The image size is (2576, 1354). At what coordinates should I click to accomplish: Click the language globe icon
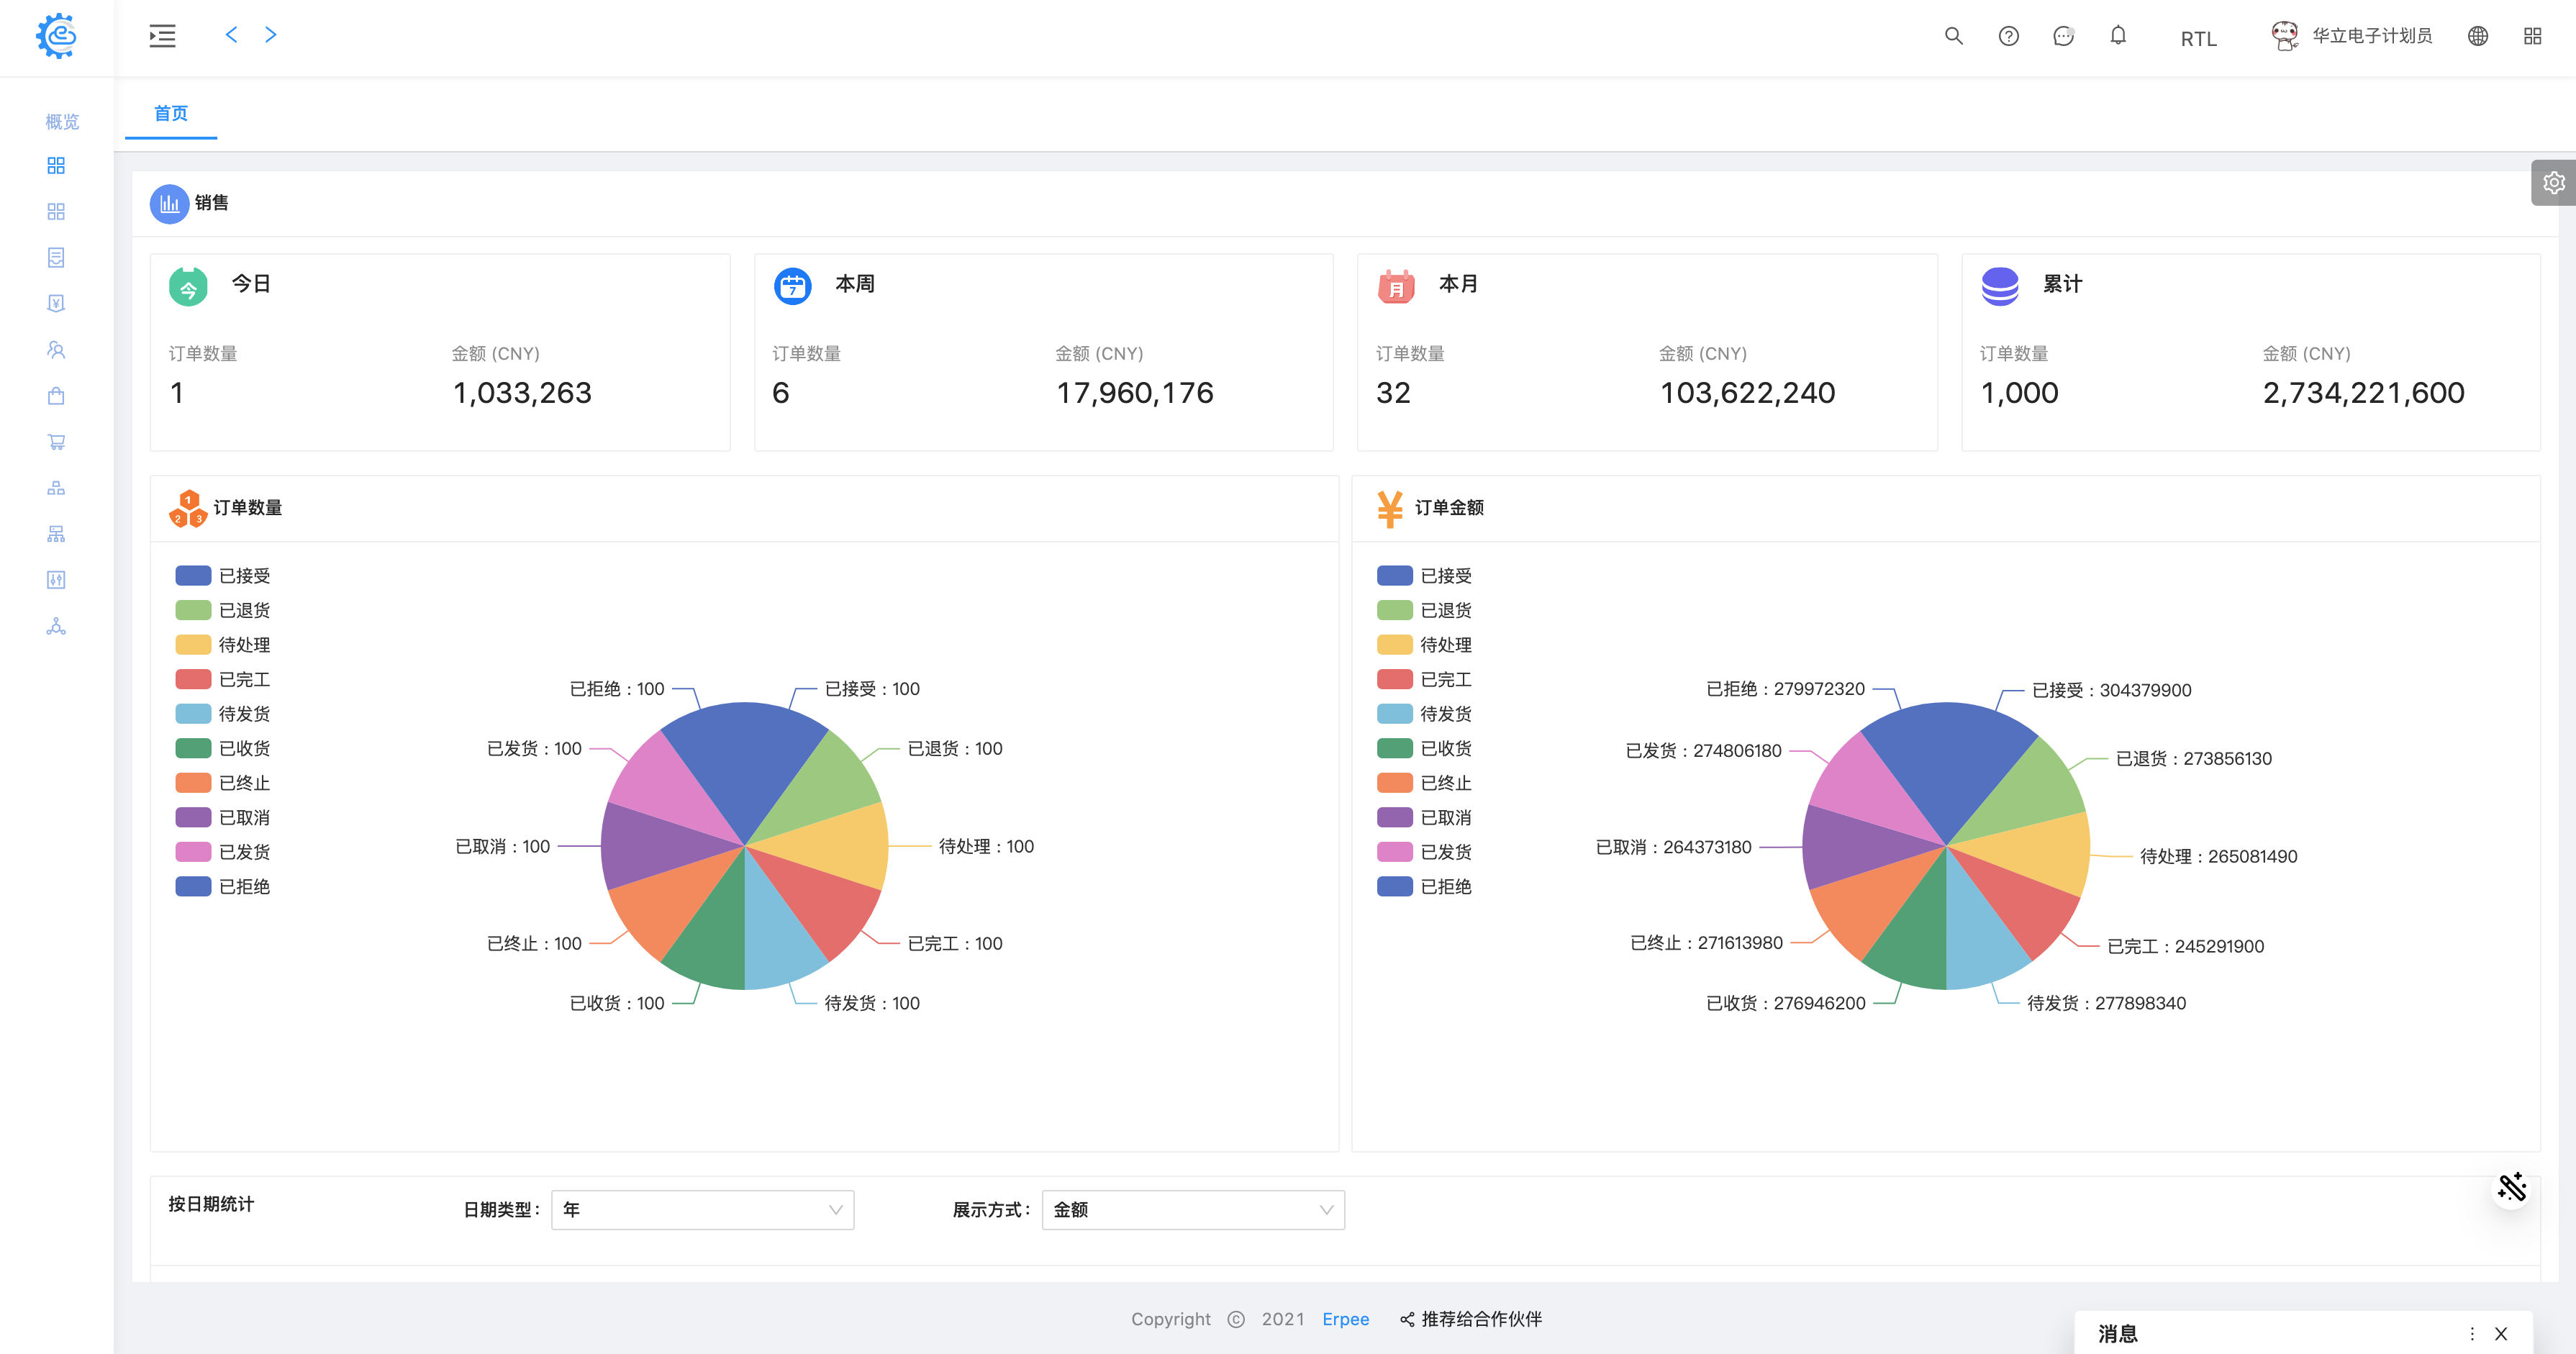tap(2477, 37)
